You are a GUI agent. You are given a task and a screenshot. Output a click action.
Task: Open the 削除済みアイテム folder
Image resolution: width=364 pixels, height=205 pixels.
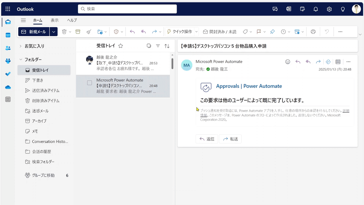coord(44,101)
